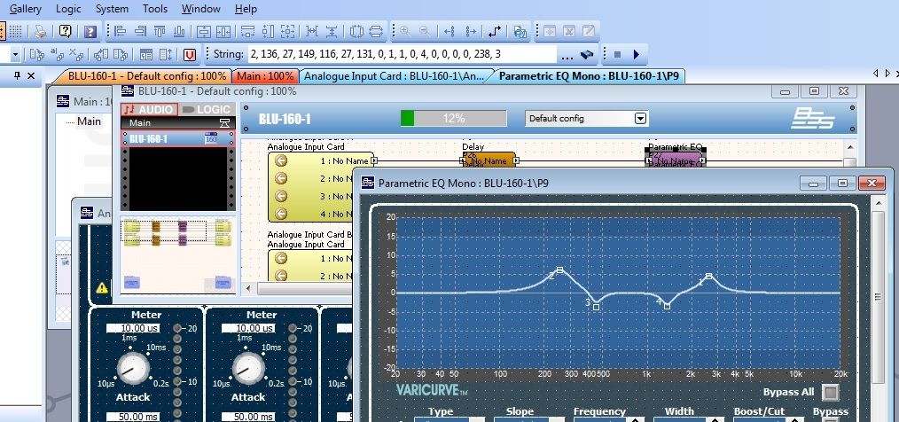Viewport: 899px width, 422px height.
Task: Click the align left edges toolbar icon
Action: coord(121,31)
